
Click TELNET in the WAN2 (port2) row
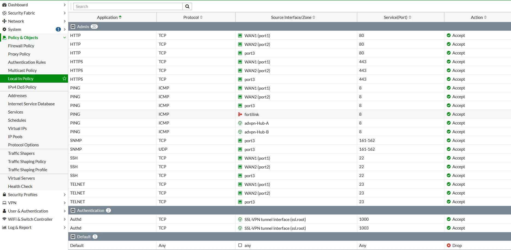coord(78,193)
